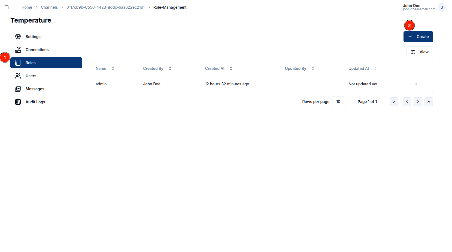Open the Audit Logs menu item

point(46,102)
